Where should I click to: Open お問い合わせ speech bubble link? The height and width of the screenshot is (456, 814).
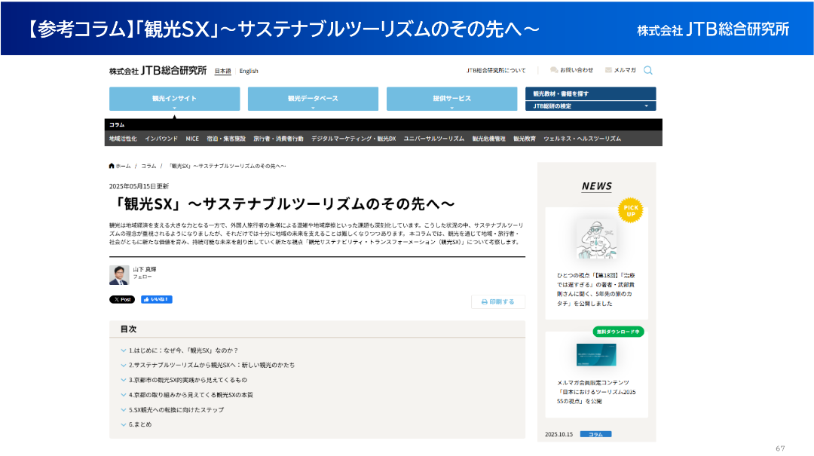(572, 70)
